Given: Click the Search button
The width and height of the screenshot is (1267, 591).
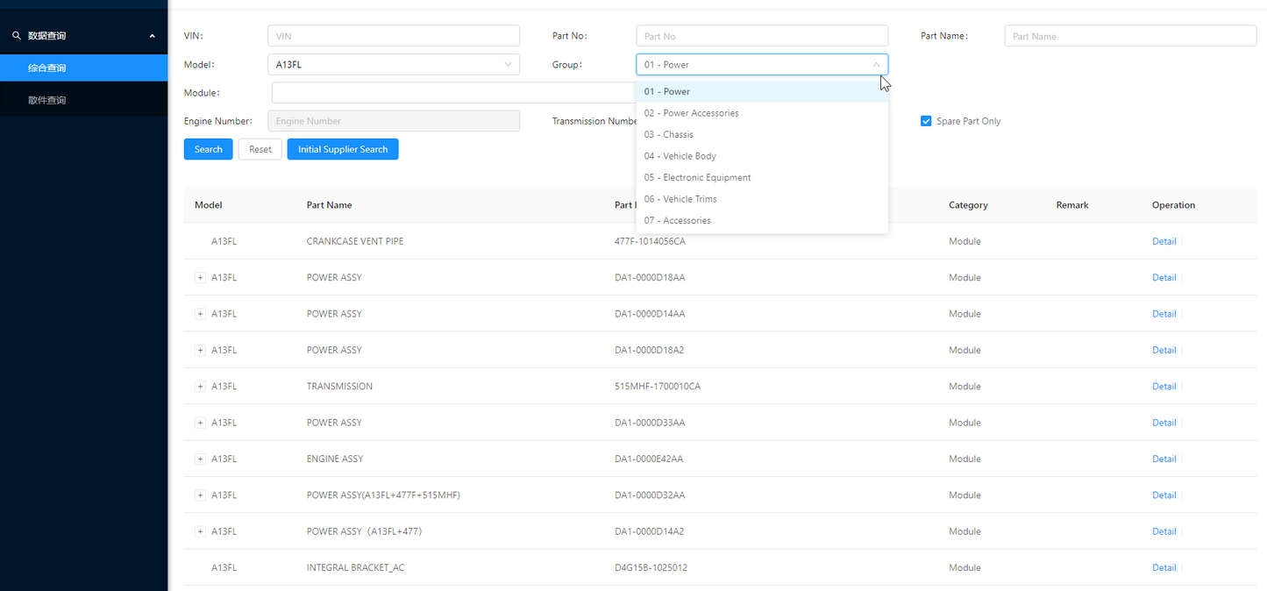Looking at the screenshot, I should pos(209,149).
